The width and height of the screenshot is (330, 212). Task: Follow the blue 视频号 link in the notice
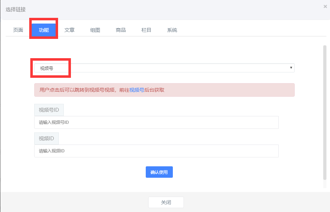pyautogui.click(x=136, y=90)
